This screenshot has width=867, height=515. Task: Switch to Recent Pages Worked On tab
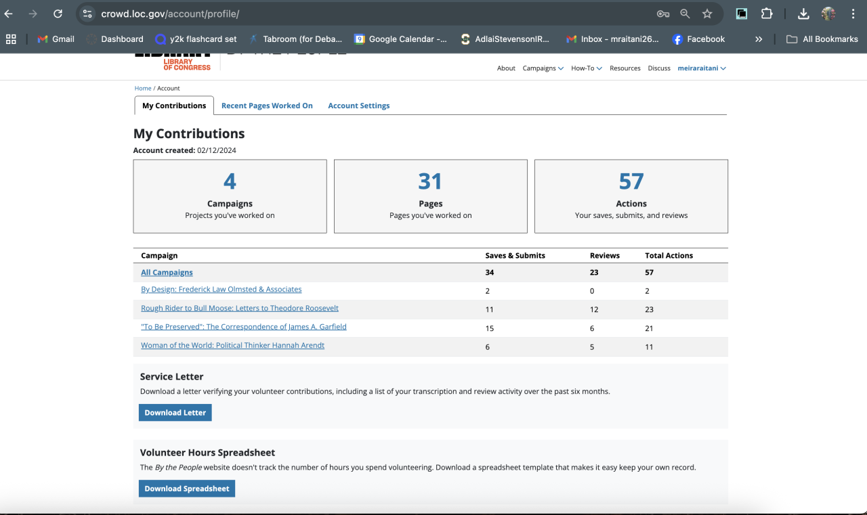pos(267,106)
